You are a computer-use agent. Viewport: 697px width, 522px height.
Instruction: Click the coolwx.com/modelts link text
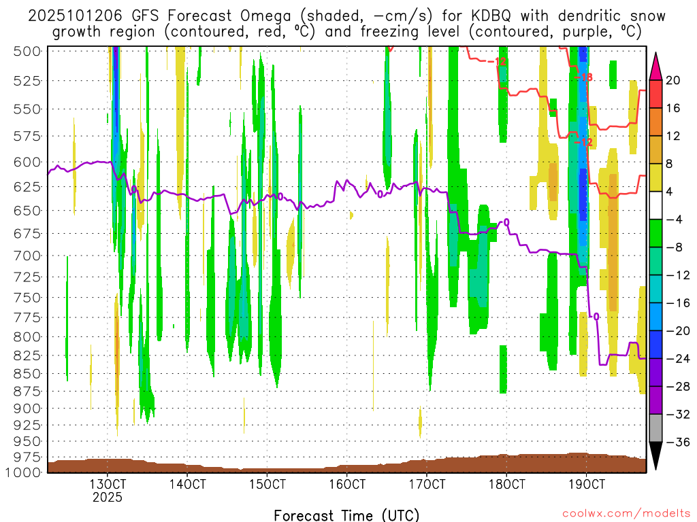(x=626, y=514)
